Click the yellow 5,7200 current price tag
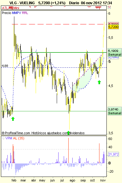The width and height of the screenshot is (122, 183). tap(113, 27)
